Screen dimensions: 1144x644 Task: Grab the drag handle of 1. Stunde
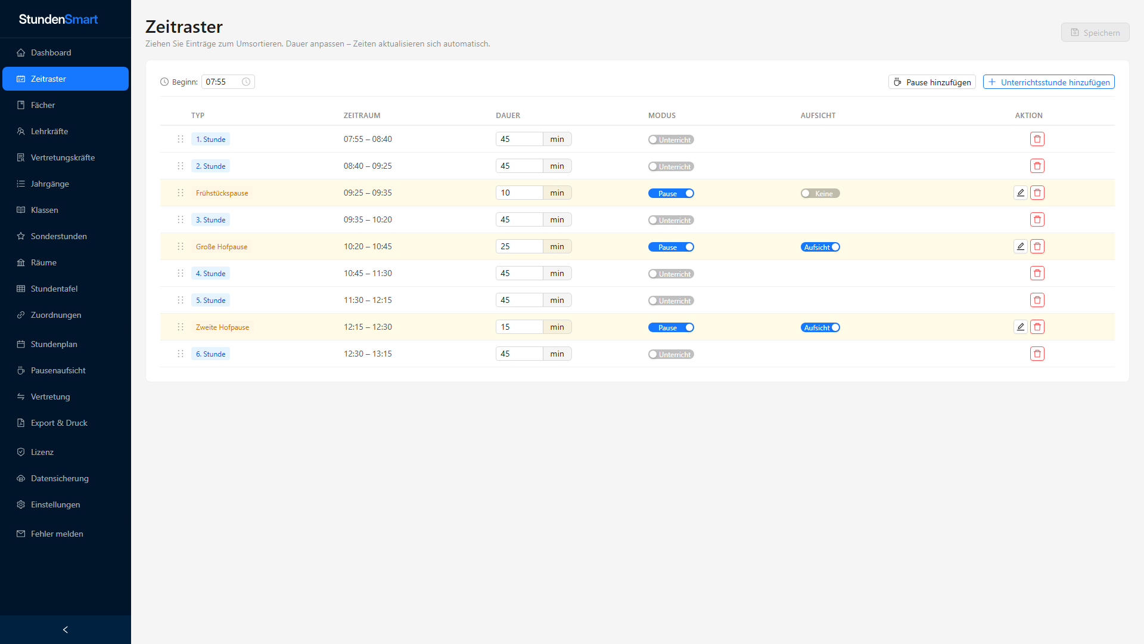click(x=181, y=139)
